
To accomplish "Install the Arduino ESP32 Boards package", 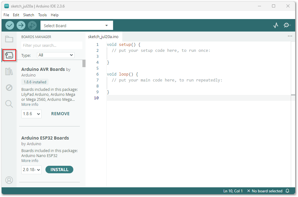I will click(59, 170).
